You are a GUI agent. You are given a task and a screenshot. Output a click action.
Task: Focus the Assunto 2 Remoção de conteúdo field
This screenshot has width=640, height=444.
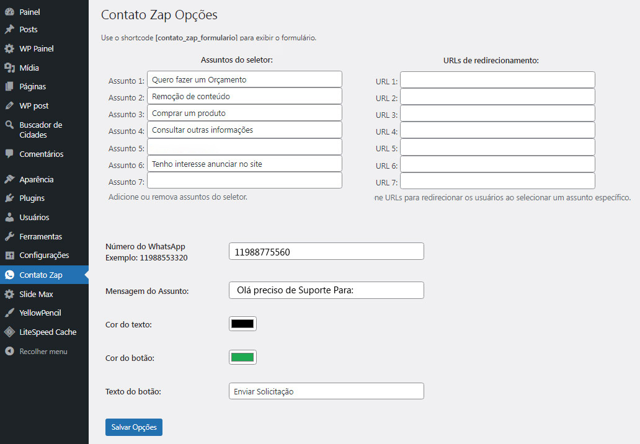244,96
